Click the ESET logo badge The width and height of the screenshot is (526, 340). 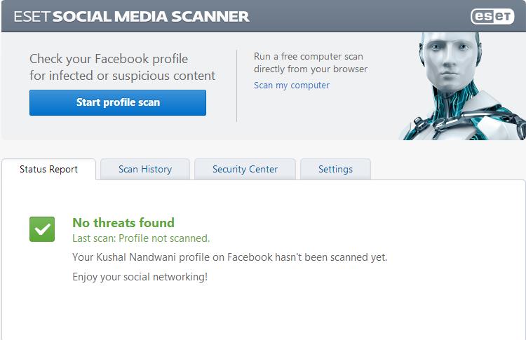coord(492,16)
